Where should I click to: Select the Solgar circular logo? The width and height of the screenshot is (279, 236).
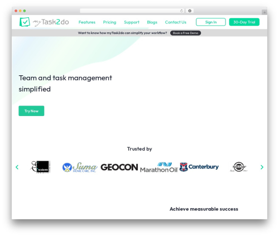click(239, 167)
